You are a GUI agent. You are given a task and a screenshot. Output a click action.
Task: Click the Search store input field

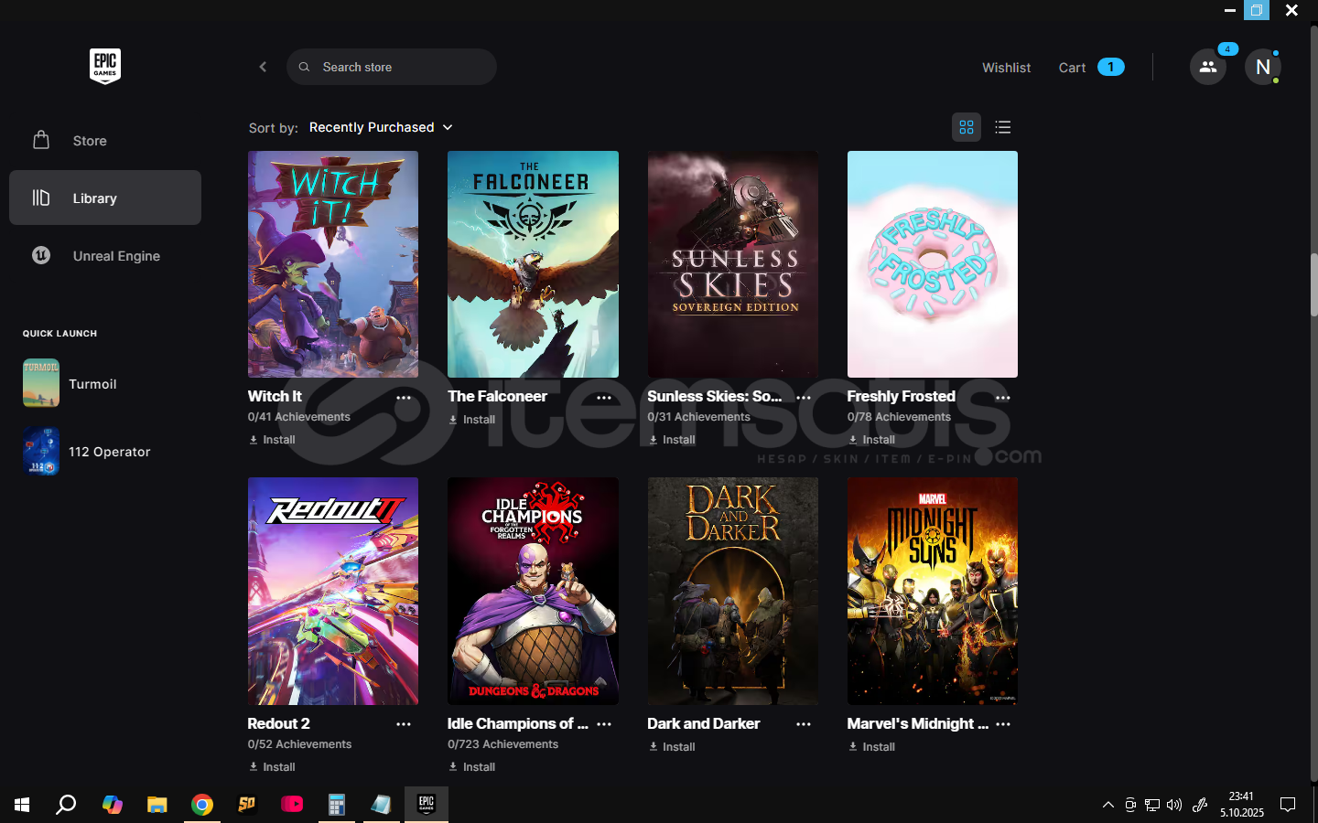click(392, 67)
